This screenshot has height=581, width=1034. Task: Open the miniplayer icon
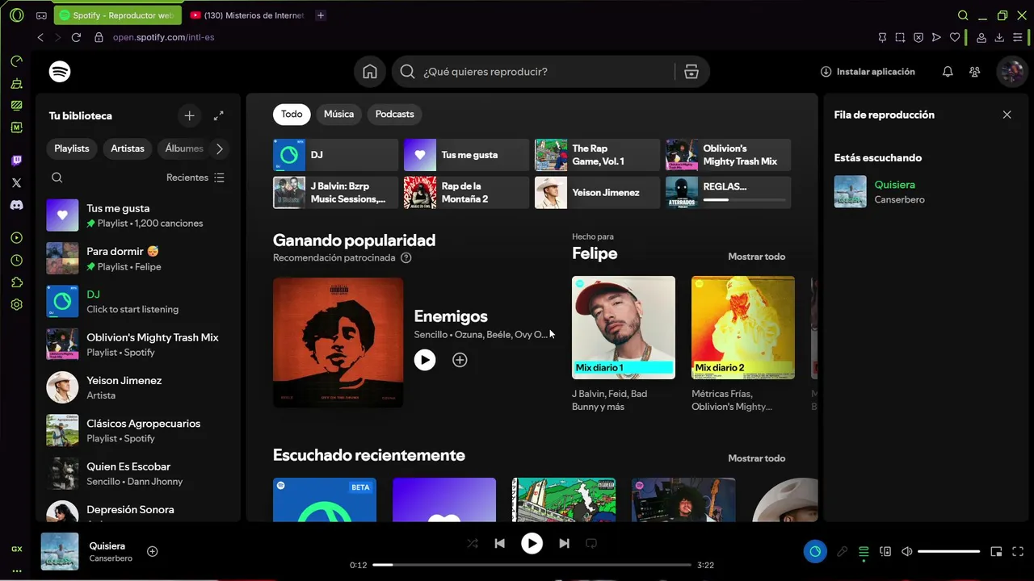[996, 552]
